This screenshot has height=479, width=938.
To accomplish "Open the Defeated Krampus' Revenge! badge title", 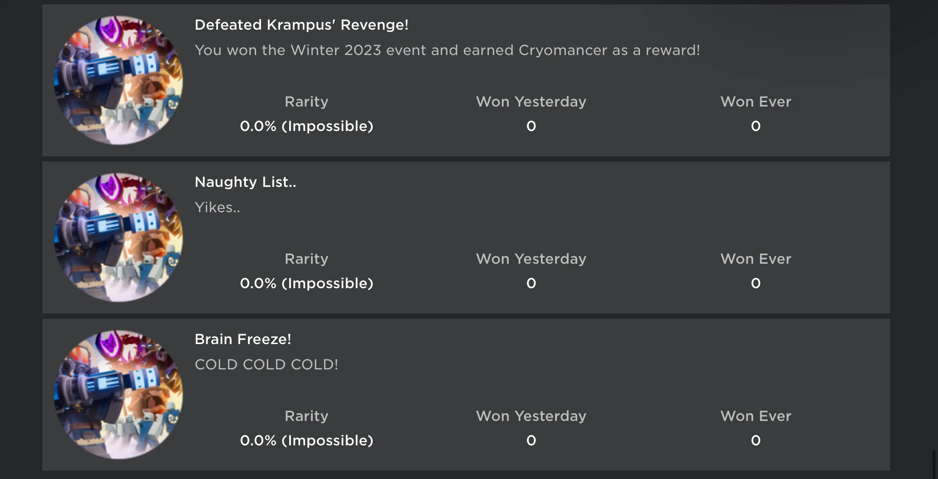I will (301, 25).
